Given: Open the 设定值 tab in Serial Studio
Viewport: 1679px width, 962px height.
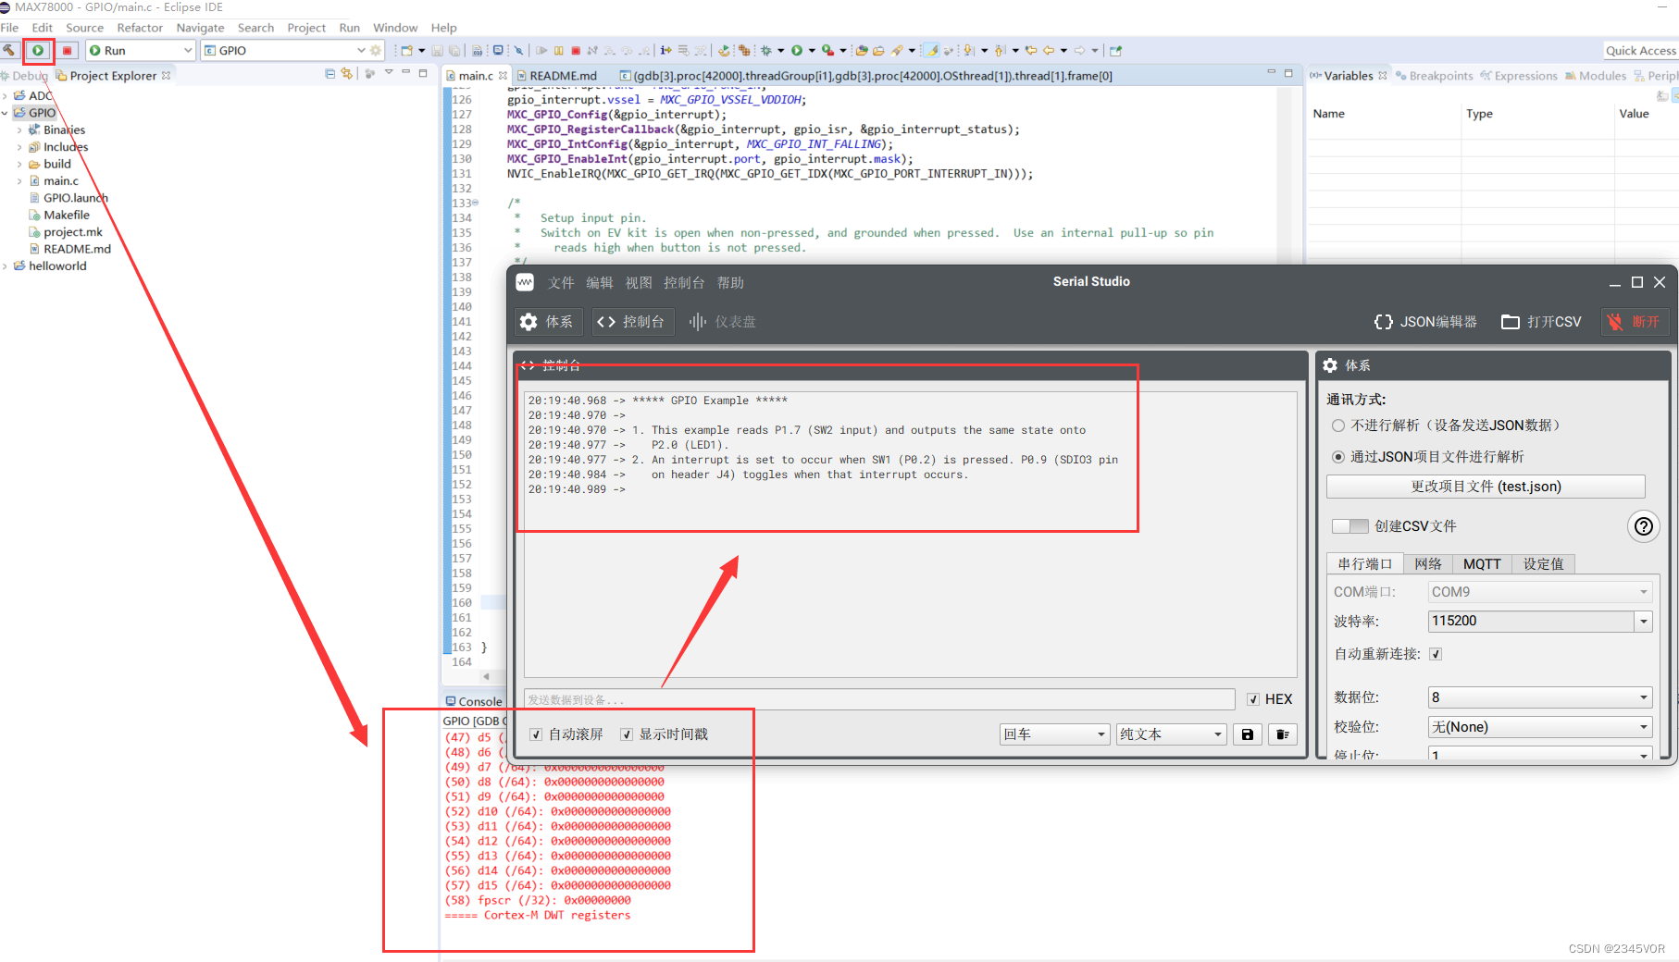Looking at the screenshot, I should click(x=1543, y=564).
